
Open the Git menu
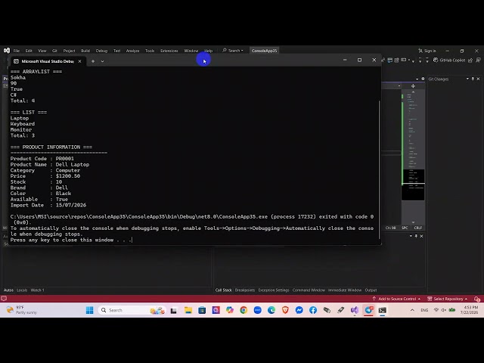point(54,51)
